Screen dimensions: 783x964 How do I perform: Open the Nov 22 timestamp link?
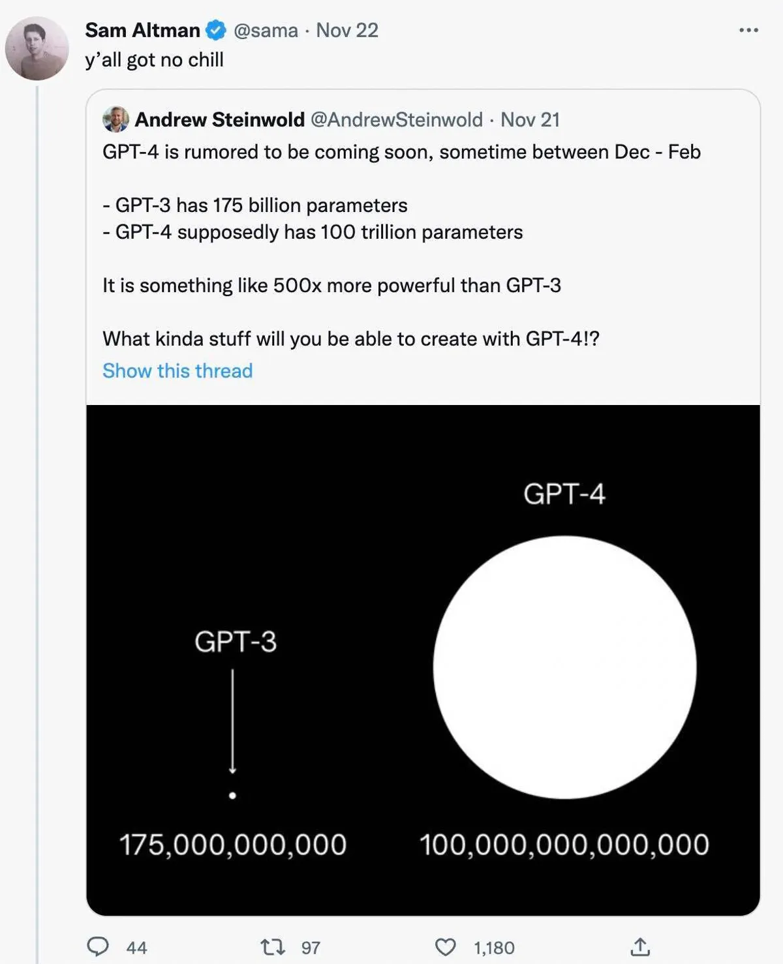pyautogui.click(x=347, y=30)
